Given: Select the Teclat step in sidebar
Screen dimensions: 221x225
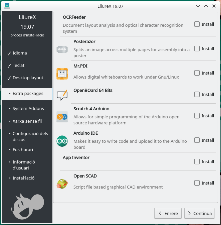Looking at the screenshot, I should (x=18, y=65).
